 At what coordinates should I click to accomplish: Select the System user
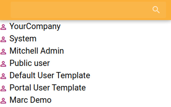23,39
